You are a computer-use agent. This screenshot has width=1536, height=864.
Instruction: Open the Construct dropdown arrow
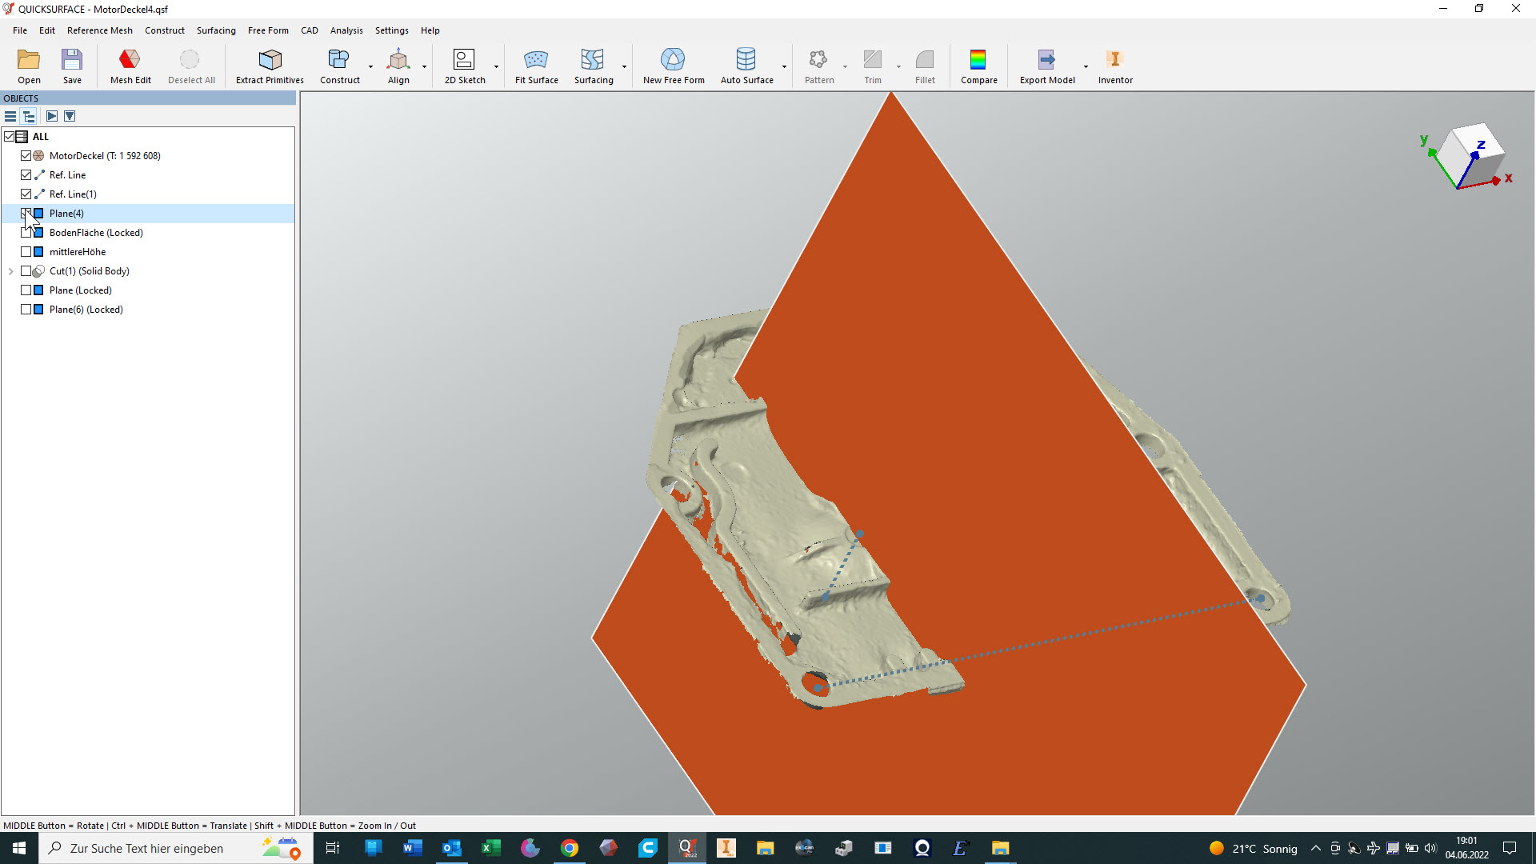coord(370,66)
